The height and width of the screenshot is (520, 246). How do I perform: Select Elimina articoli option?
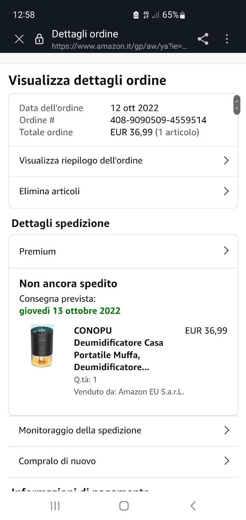(x=123, y=192)
